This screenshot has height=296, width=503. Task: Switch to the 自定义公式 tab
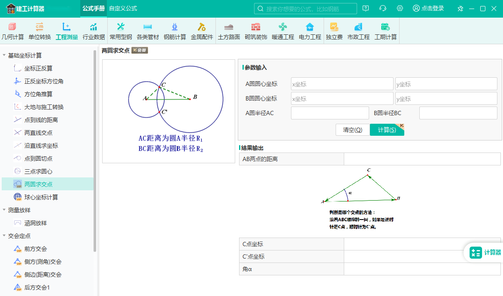[x=123, y=9]
